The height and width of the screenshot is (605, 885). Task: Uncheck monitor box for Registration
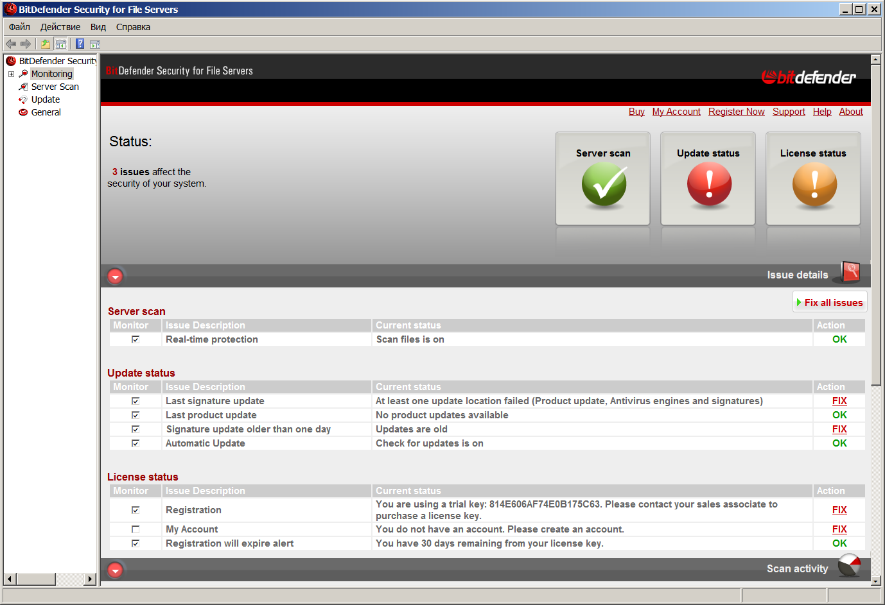(x=136, y=510)
